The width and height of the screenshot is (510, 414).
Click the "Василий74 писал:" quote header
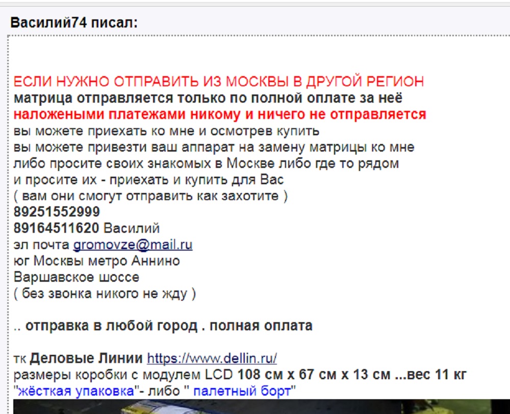coord(74,23)
